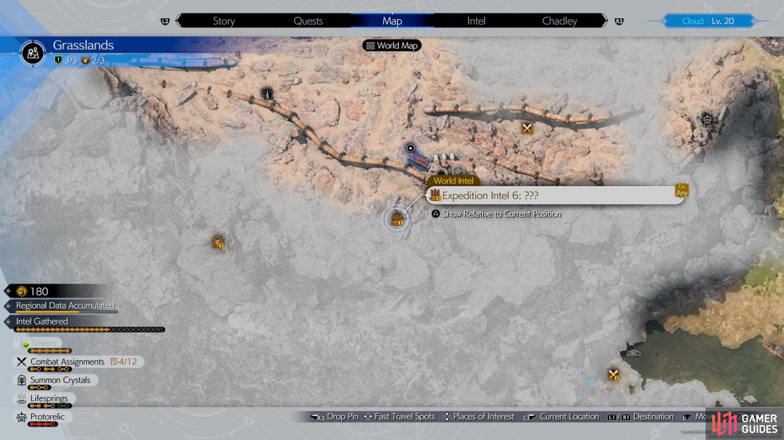Click the protorelic icon on the map
784x440 pixels.
pyautogui.click(x=707, y=119)
